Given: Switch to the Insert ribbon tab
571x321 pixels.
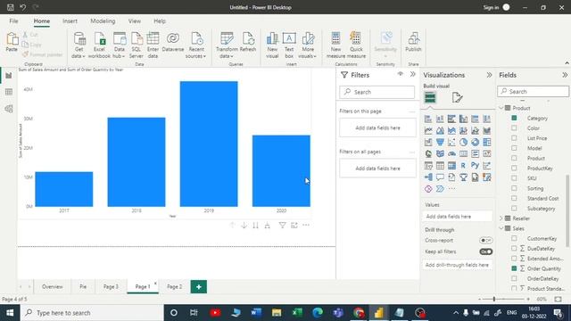Looking at the screenshot, I should tap(70, 21).
